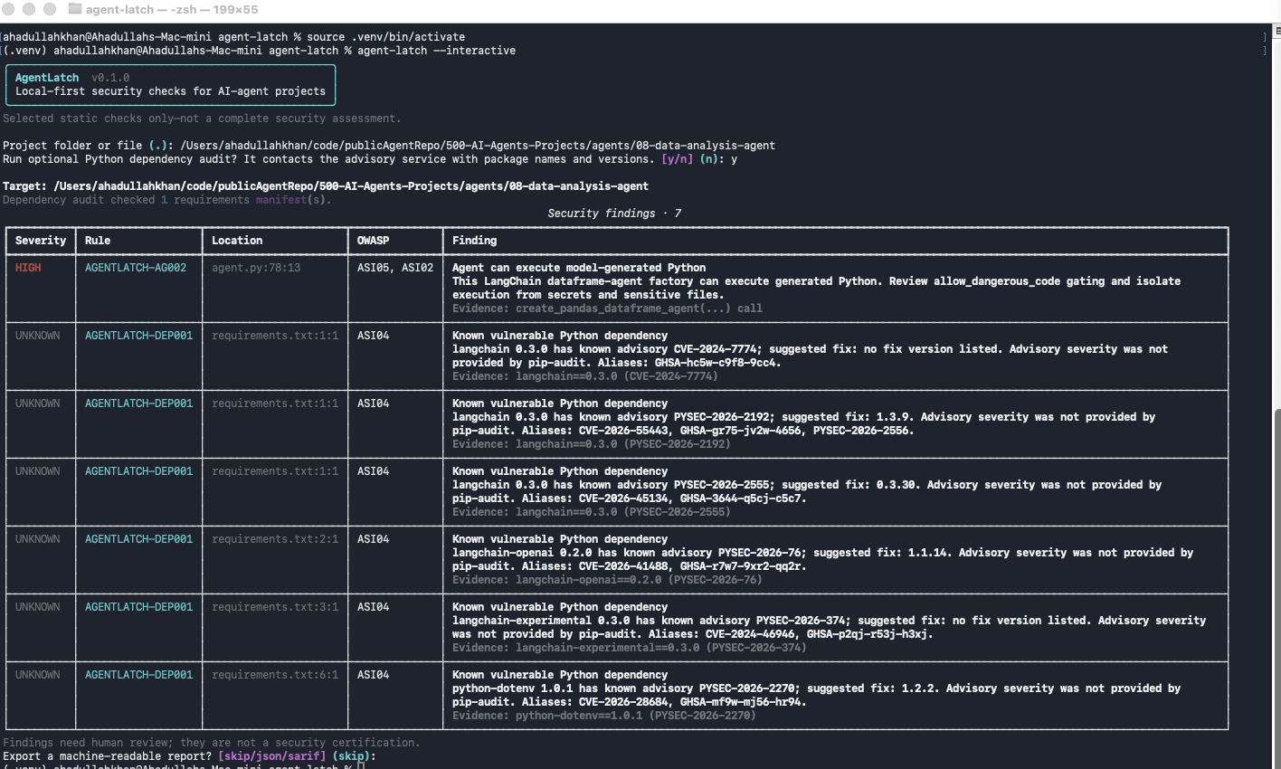The width and height of the screenshot is (1281, 769).
Task: Click the 'OWASP' column header
Action: [x=373, y=241]
